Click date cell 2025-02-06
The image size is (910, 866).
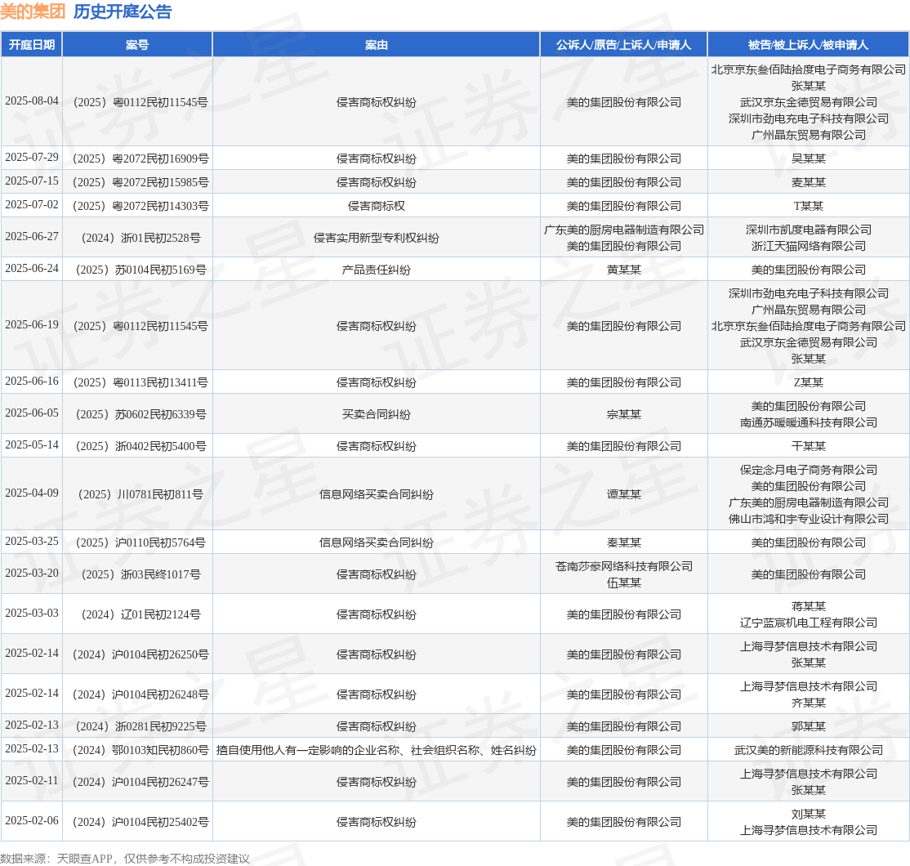[x=32, y=821]
